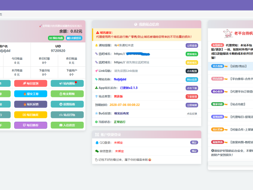Click 绑定 for QQ登录
The width and height of the screenshot is (253, 190).
194,143
